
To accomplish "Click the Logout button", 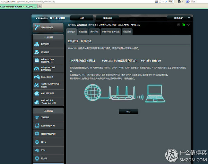I will (82, 18).
